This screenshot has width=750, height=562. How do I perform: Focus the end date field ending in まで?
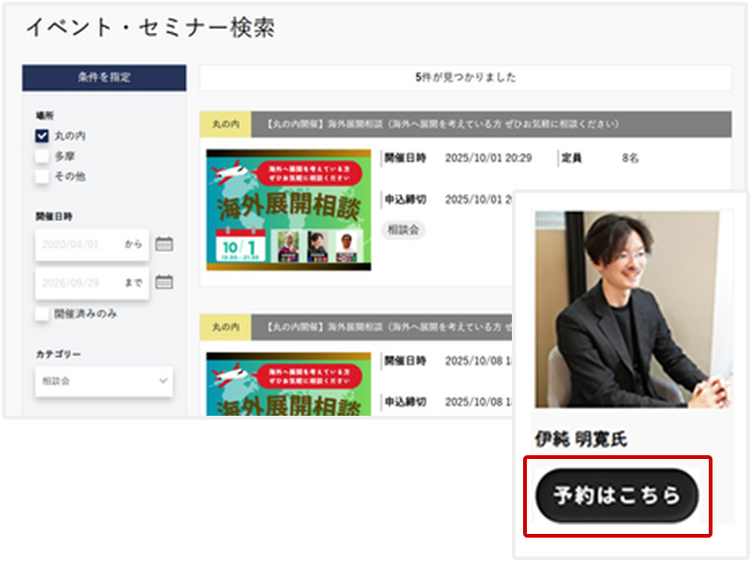[91, 281]
